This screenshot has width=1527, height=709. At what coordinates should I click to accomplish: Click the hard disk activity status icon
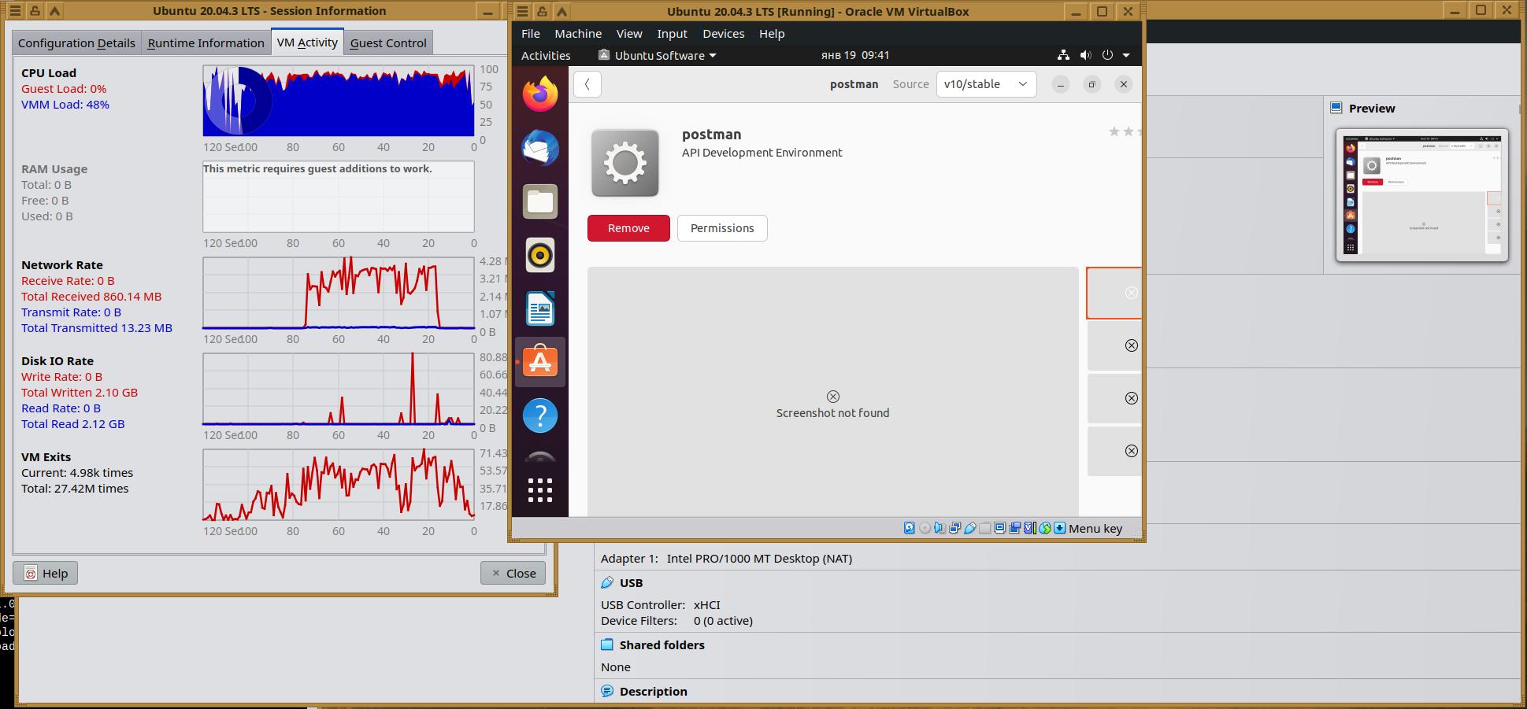pyautogui.click(x=910, y=528)
